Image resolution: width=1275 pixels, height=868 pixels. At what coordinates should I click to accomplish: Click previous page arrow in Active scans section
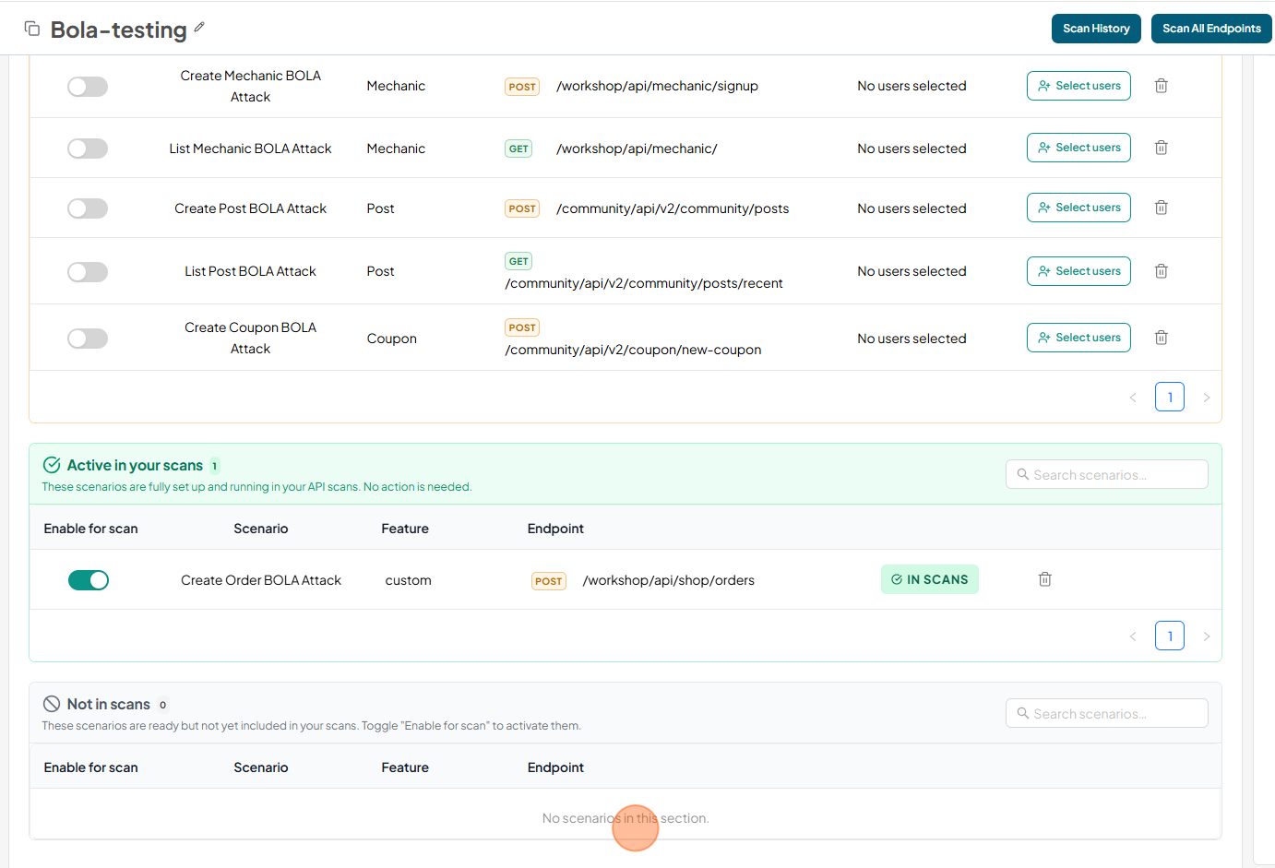[1133, 636]
